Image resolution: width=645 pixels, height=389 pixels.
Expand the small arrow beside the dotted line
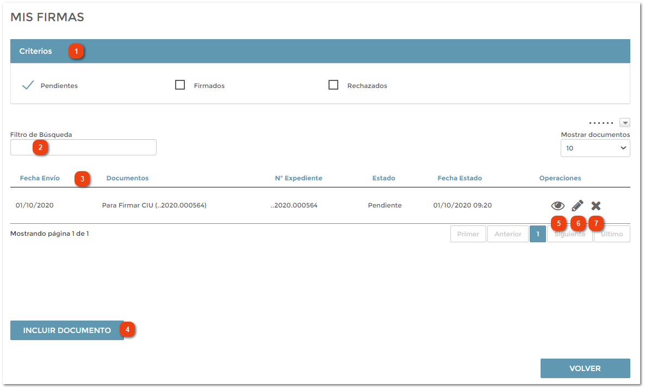pos(625,123)
